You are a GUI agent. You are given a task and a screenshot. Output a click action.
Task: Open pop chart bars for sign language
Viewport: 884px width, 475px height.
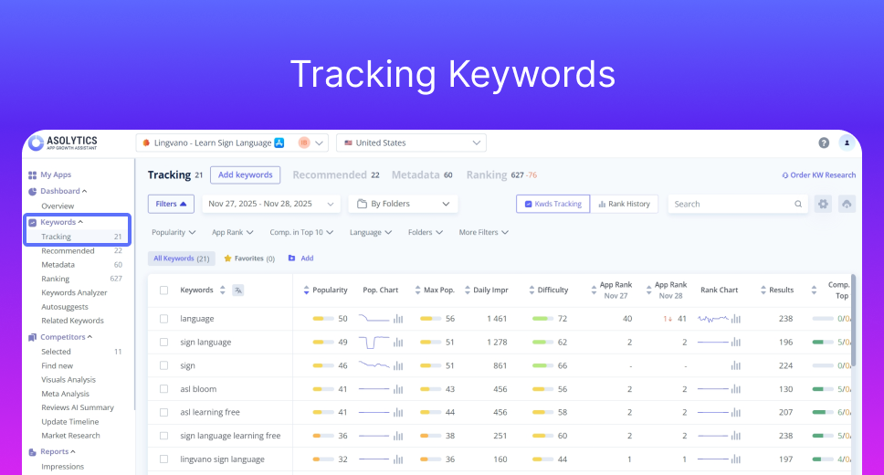click(398, 343)
